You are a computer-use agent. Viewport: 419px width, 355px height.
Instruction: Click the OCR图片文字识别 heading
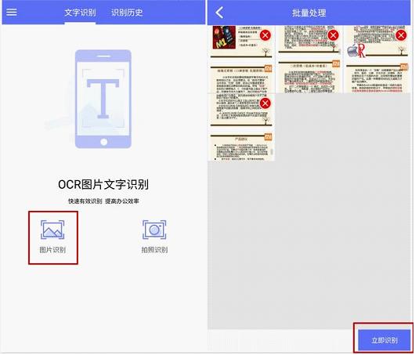coord(103,184)
